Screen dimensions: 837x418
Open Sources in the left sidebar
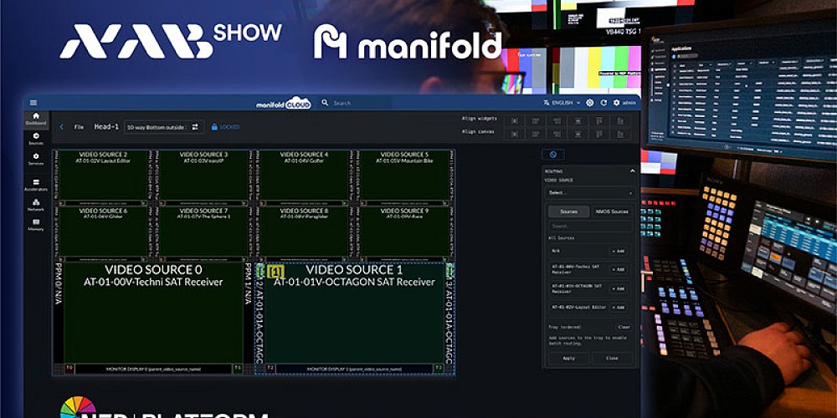(x=36, y=139)
